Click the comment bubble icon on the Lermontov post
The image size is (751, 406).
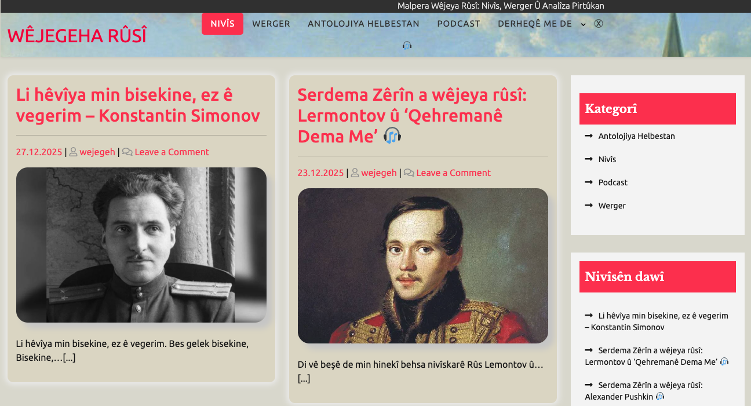click(x=409, y=173)
